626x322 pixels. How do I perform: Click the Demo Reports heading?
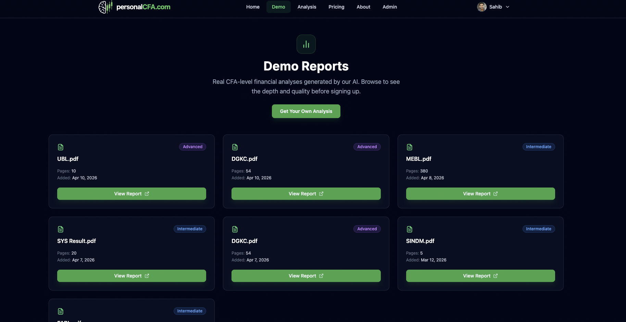coord(306,66)
